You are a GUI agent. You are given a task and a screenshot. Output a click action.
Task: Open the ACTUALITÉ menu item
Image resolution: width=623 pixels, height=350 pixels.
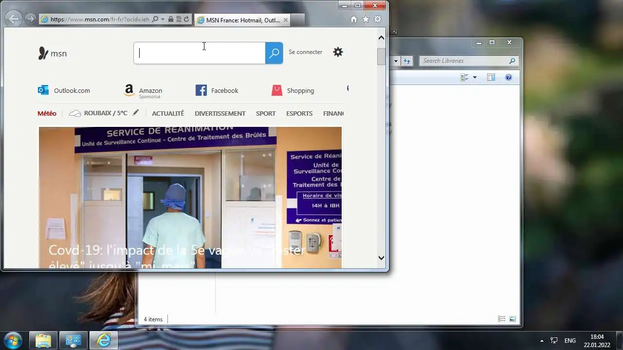(x=168, y=113)
